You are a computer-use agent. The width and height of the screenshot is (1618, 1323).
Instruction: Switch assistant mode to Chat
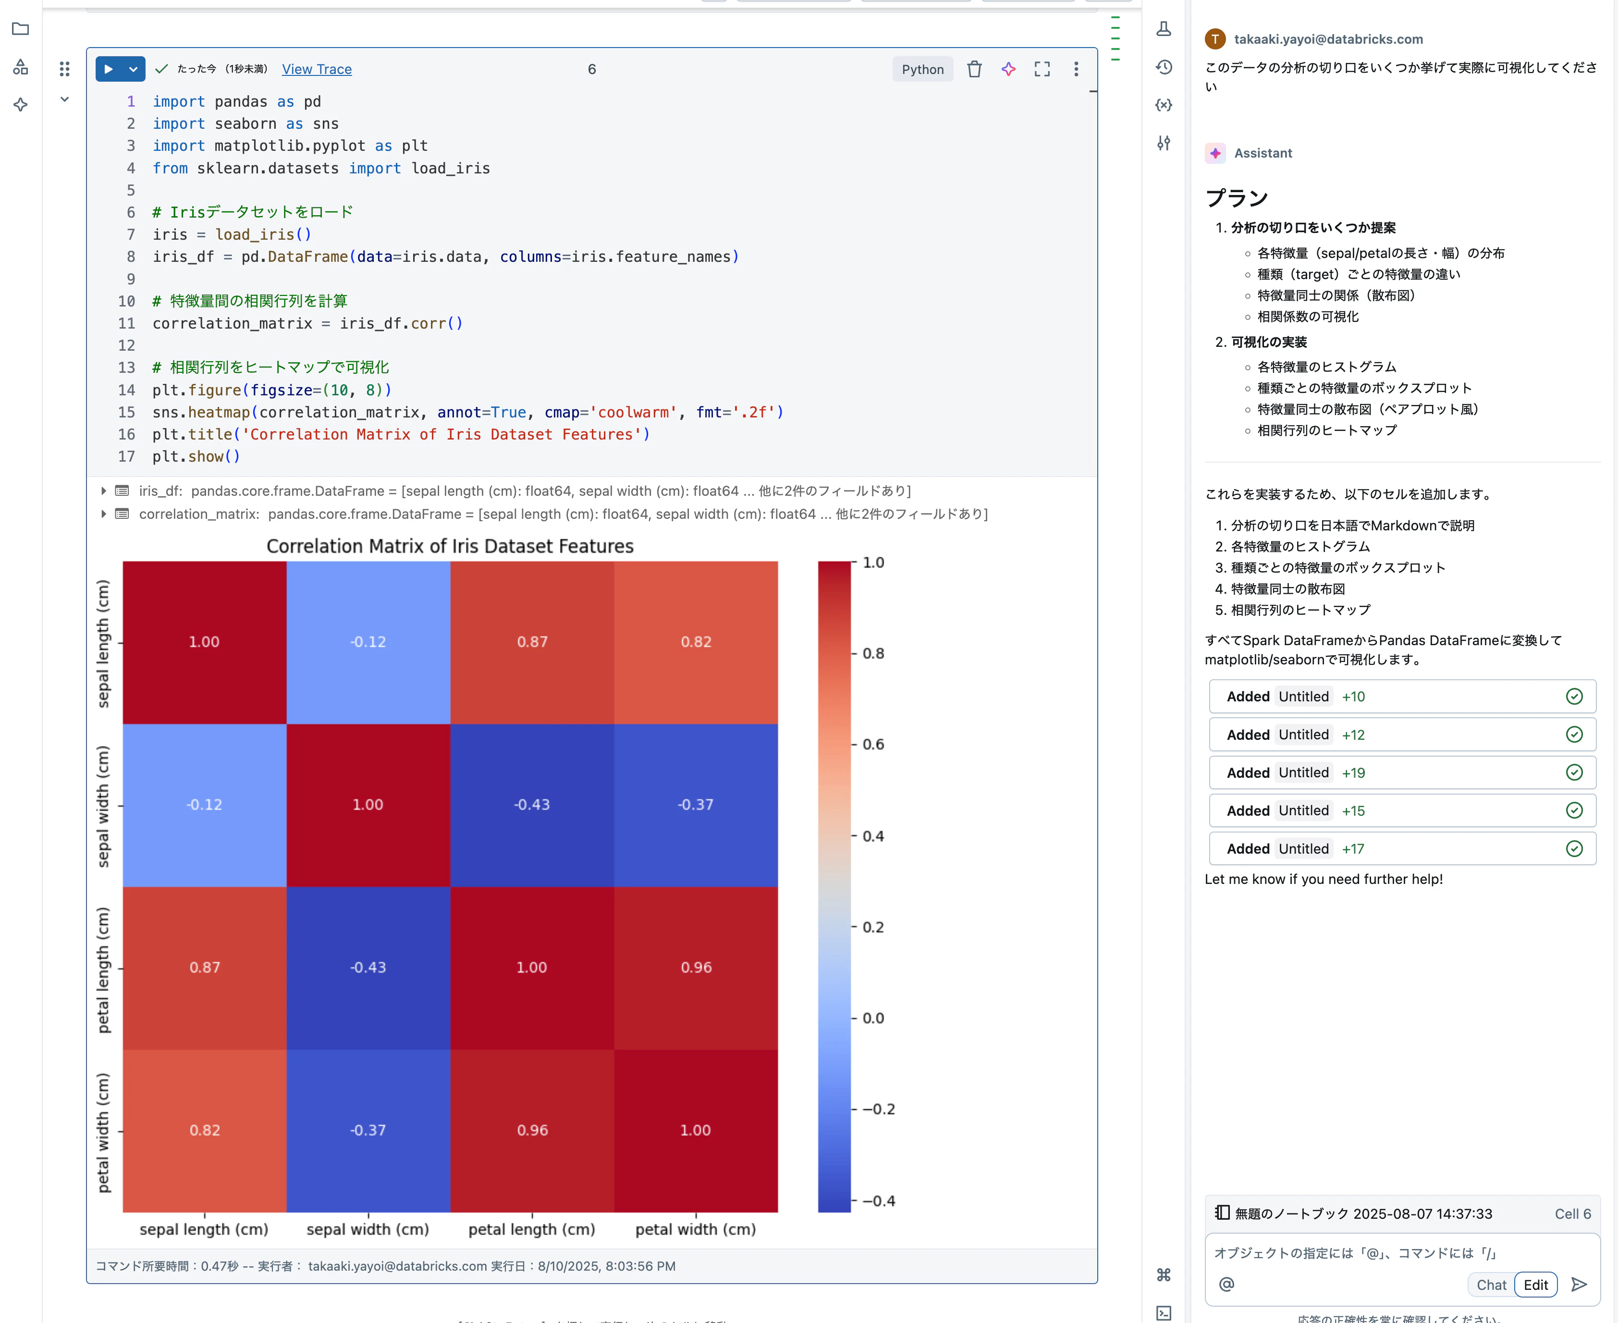(1491, 1285)
